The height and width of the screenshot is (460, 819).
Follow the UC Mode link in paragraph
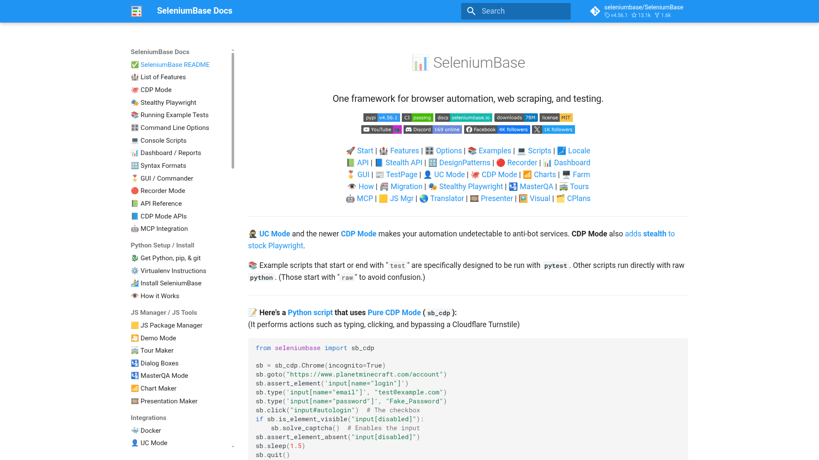[x=274, y=234]
